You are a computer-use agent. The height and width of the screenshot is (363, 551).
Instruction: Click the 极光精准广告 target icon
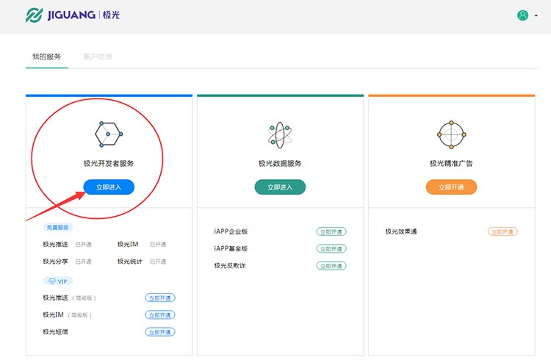coord(451,134)
